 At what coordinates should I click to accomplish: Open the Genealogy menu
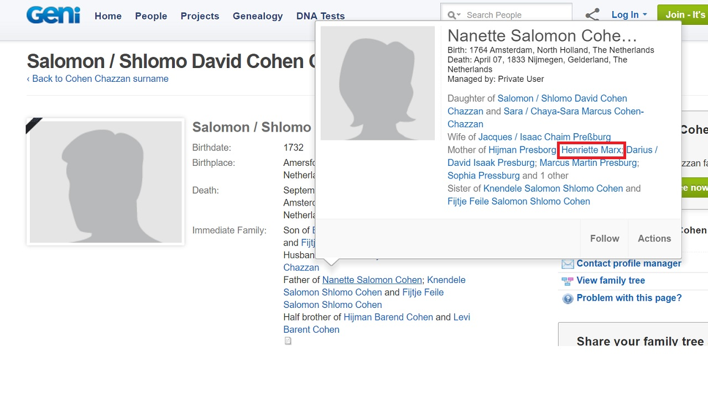[258, 16]
